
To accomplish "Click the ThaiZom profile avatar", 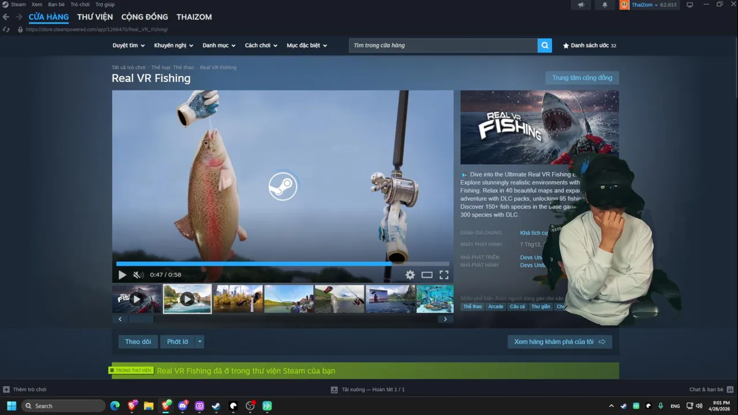I will tap(624, 5).
